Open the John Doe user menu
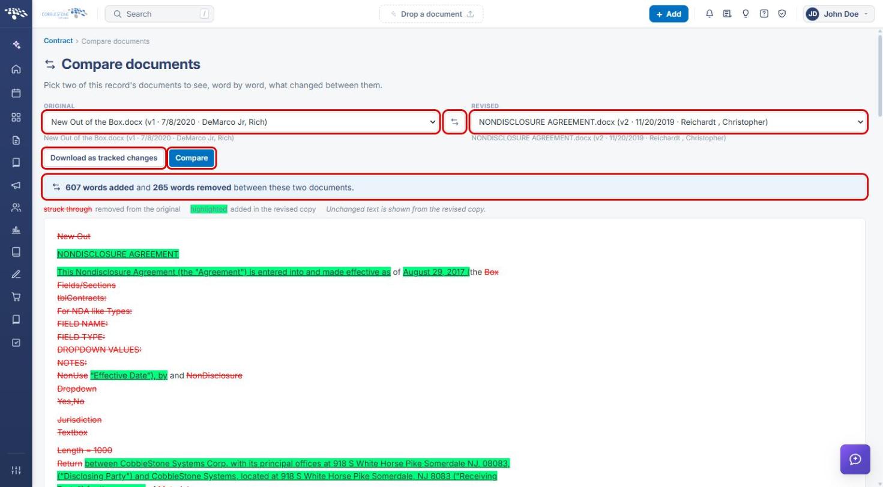 point(839,14)
